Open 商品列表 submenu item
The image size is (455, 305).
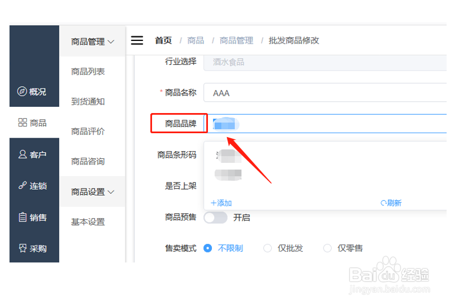point(88,72)
